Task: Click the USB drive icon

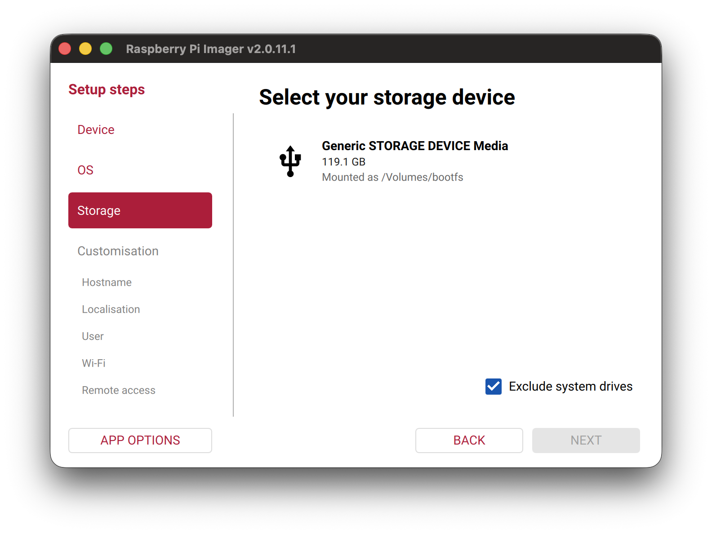Action: tap(290, 161)
